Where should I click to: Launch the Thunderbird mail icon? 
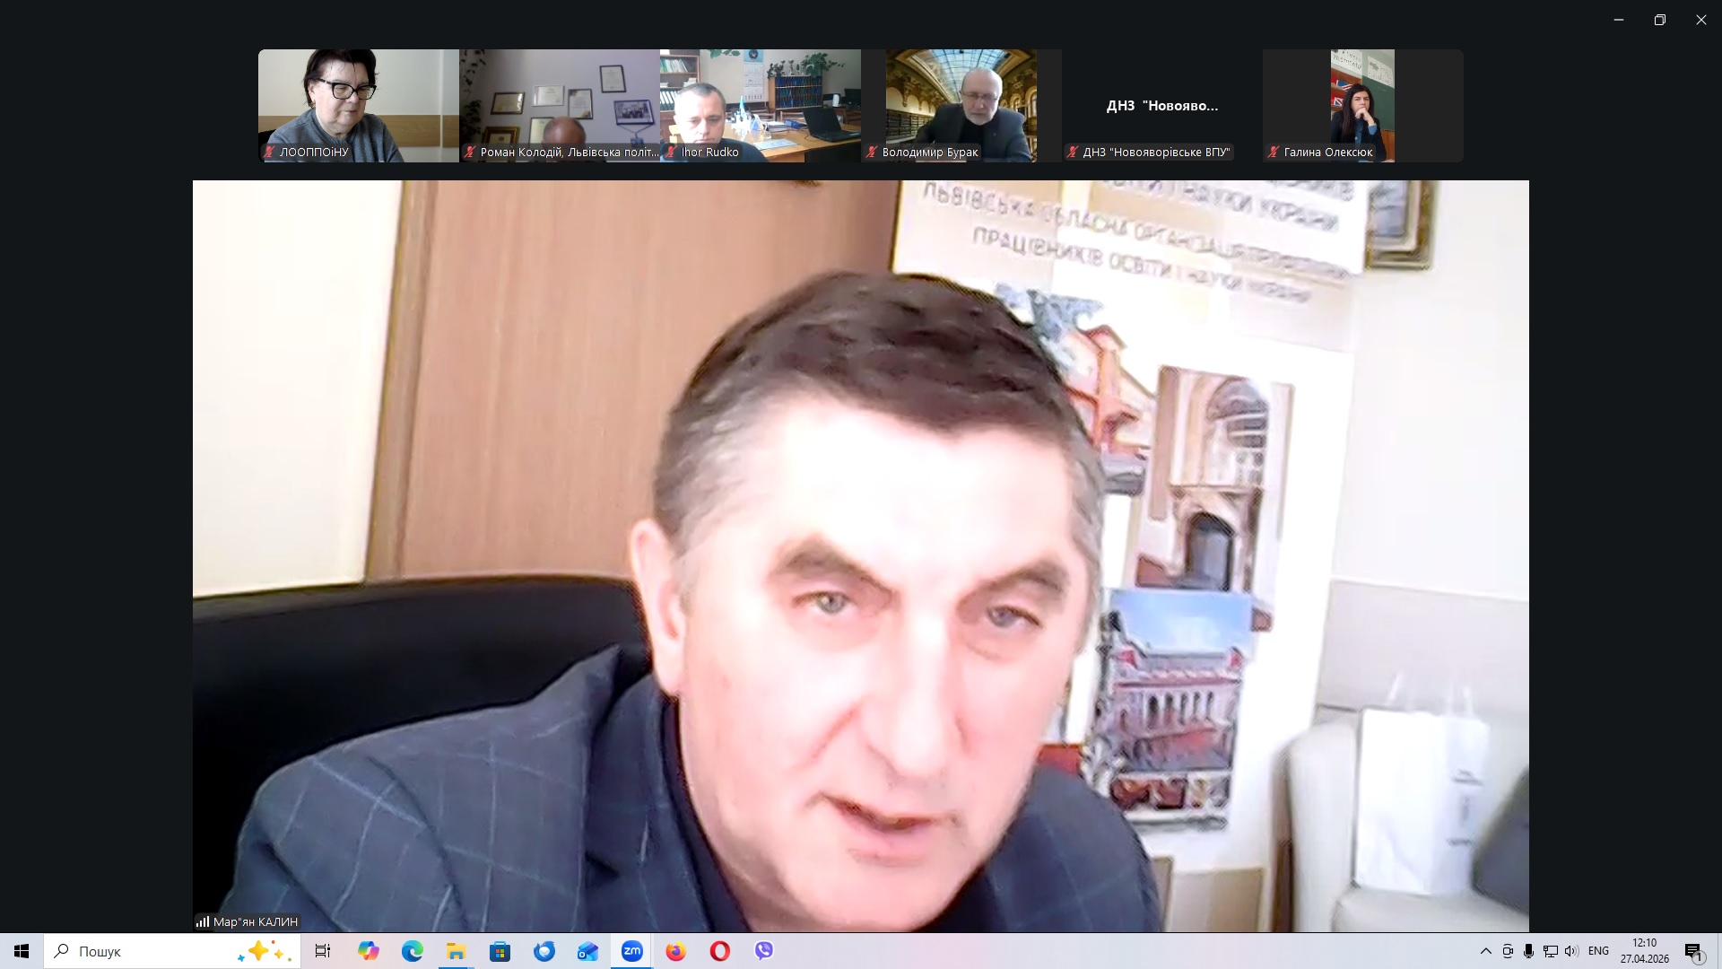[544, 951]
